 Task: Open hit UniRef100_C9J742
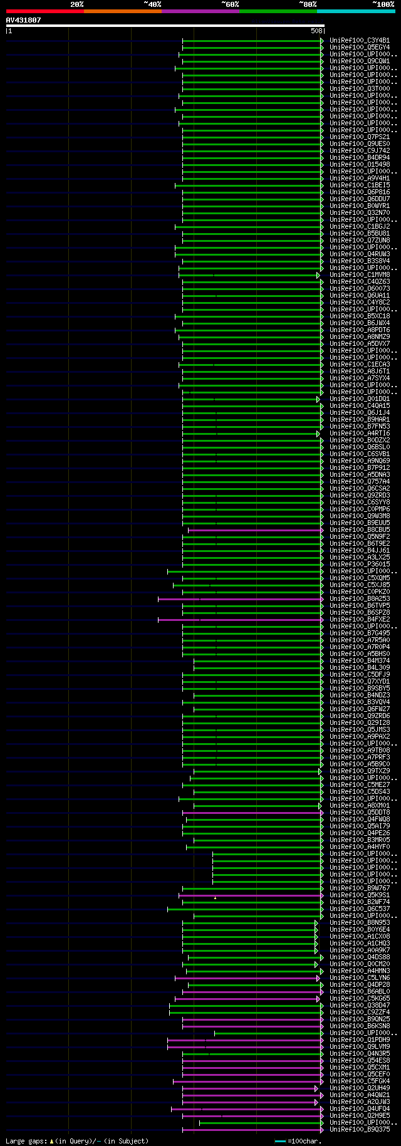(x=360, y=151)
